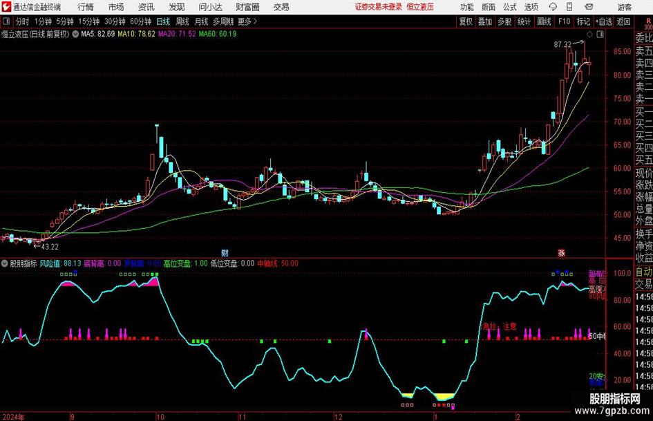
Task: Open the 资讯 menu
Action: (x=146, y=7)
